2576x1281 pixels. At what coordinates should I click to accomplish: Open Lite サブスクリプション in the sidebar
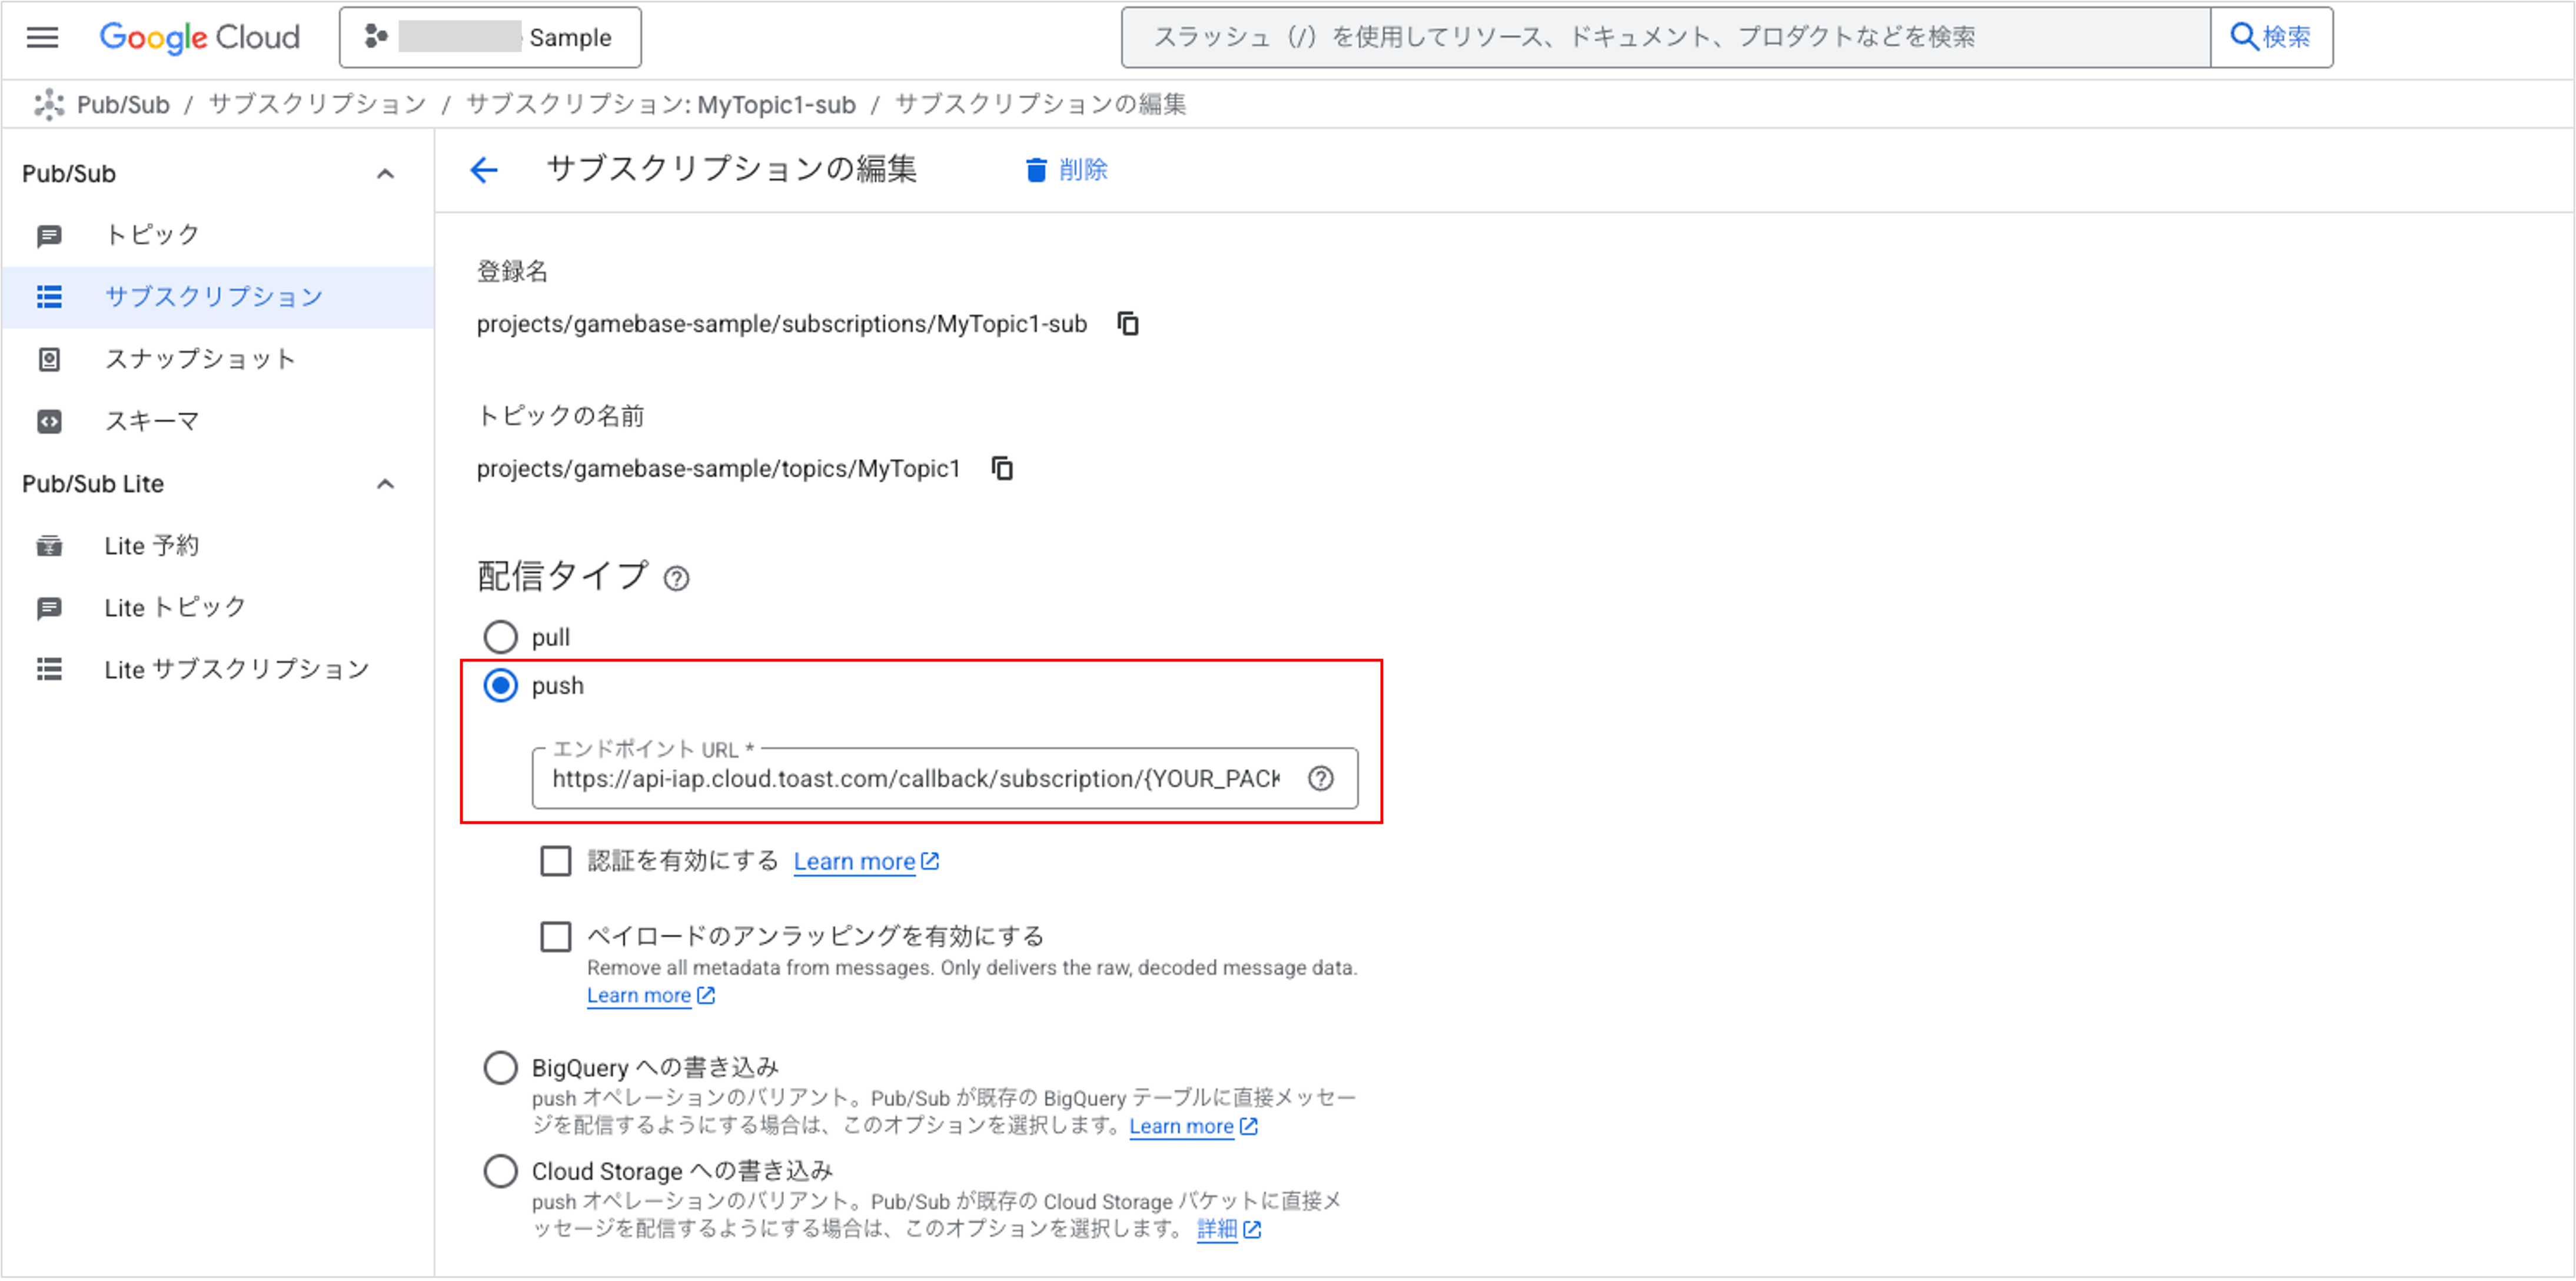click(218, 670)
